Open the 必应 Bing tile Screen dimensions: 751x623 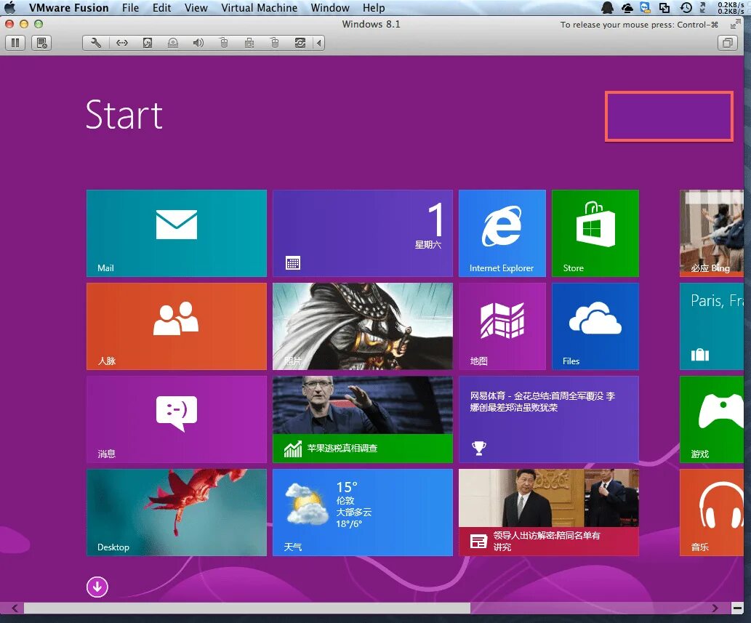tap(712, 233)
